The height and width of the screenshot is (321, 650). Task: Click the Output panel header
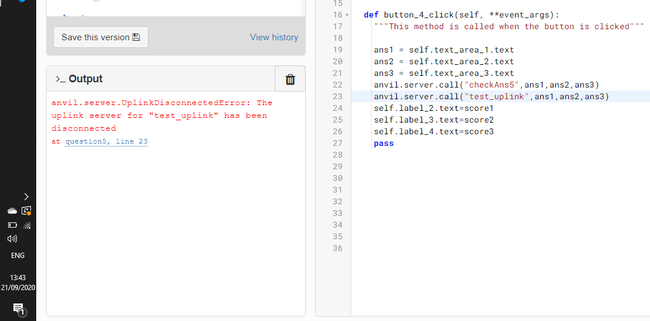(85, 79)
